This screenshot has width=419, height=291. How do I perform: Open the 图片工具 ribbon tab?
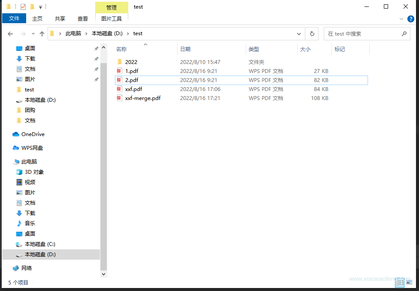pos(112,19)
